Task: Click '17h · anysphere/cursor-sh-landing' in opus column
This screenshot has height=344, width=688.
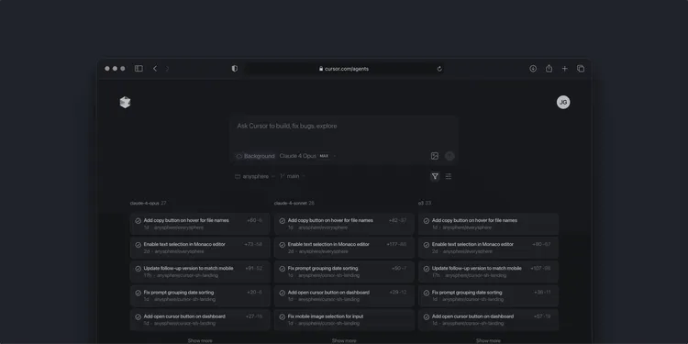Action: (181, 275)
